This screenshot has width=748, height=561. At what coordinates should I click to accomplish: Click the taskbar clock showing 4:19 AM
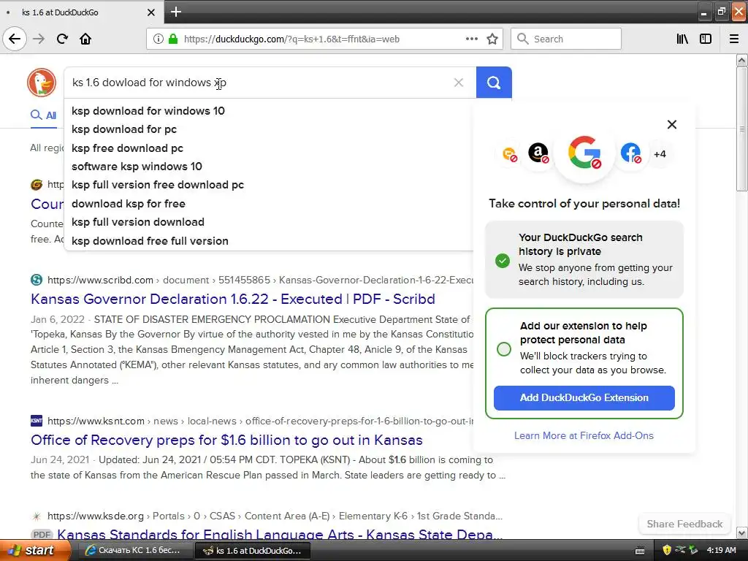tap(721, 550)
